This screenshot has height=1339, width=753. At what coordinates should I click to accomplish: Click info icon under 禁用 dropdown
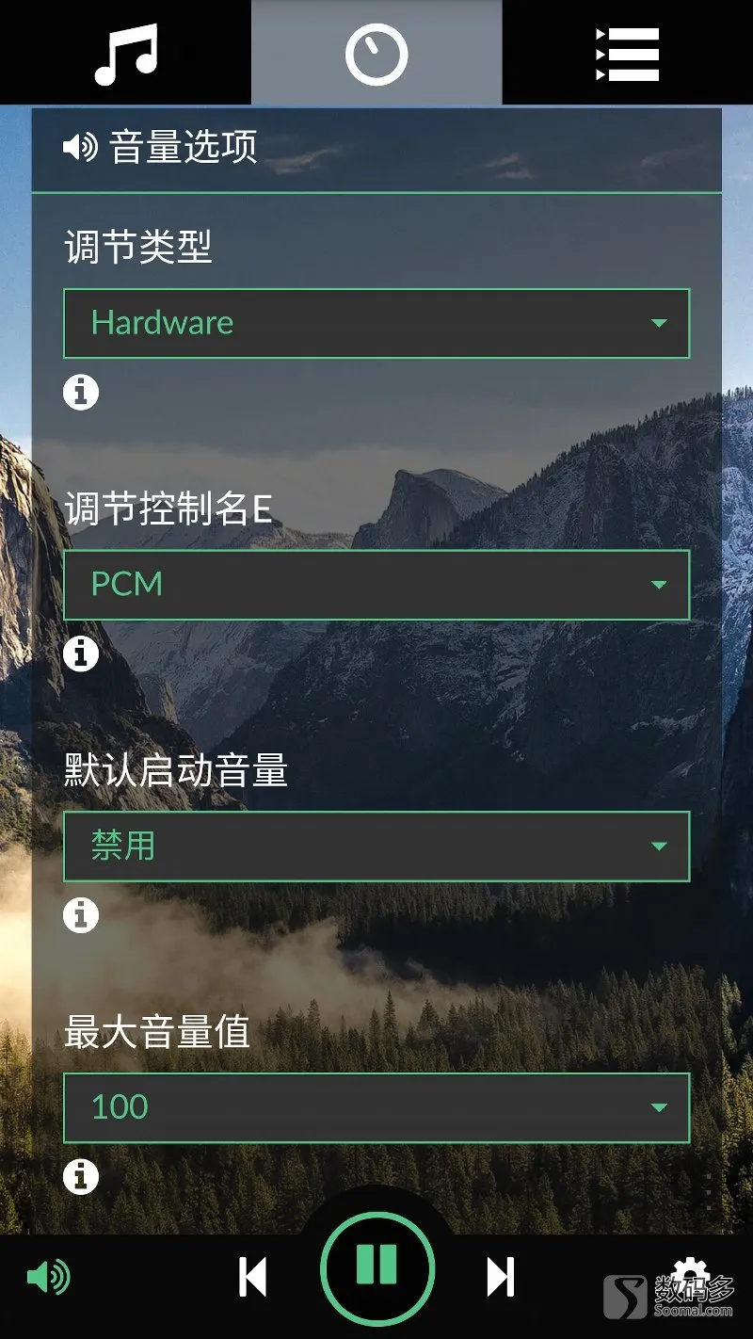[81, 914]
